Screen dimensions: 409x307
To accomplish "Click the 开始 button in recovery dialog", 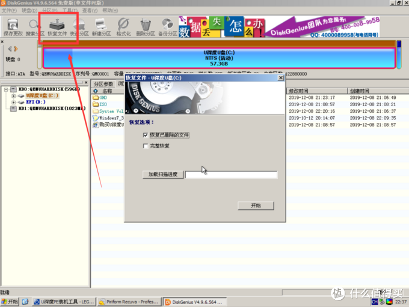I will 256,206.
